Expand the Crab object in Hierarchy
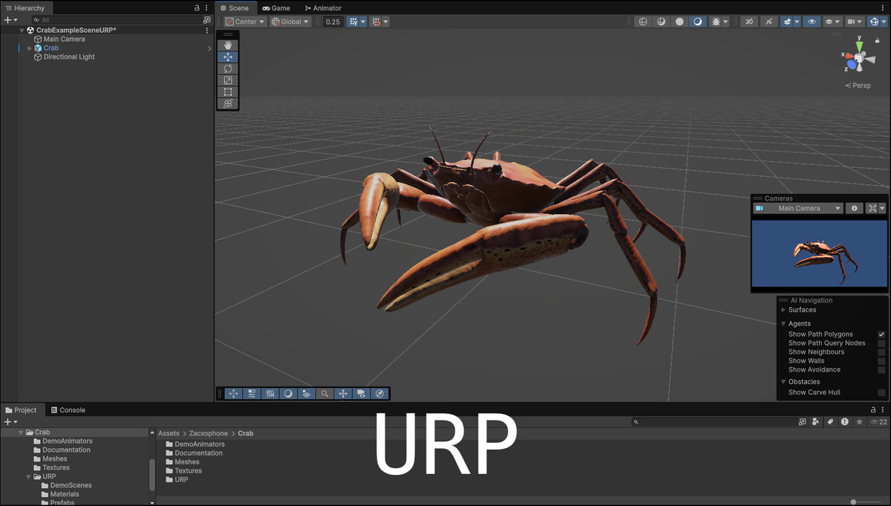 coord(30,48)
